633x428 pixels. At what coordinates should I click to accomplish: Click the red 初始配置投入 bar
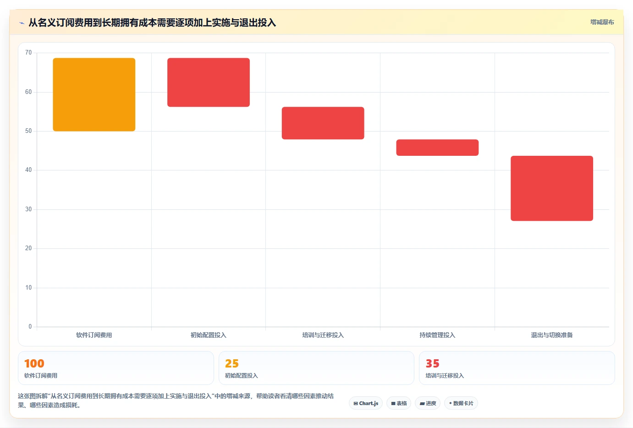(x=209, y=82)
